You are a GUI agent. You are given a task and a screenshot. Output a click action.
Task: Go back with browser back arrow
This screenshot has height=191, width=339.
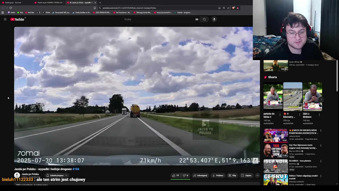(x=3, y=8)
